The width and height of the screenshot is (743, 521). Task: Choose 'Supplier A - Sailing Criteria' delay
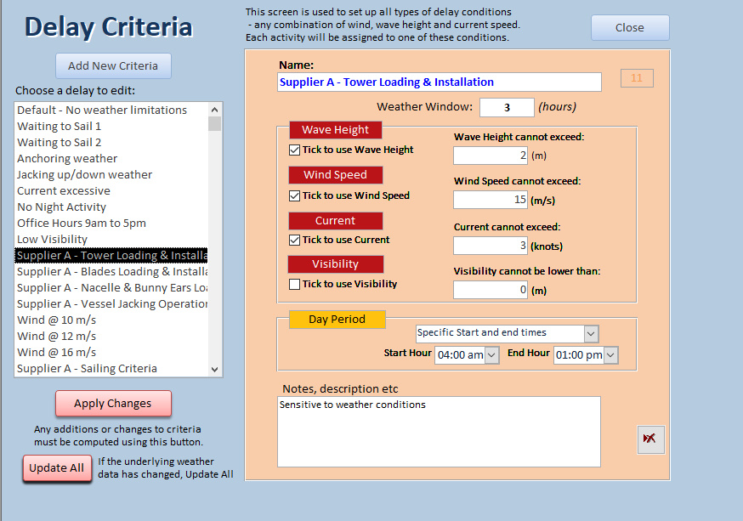(111, 368)
